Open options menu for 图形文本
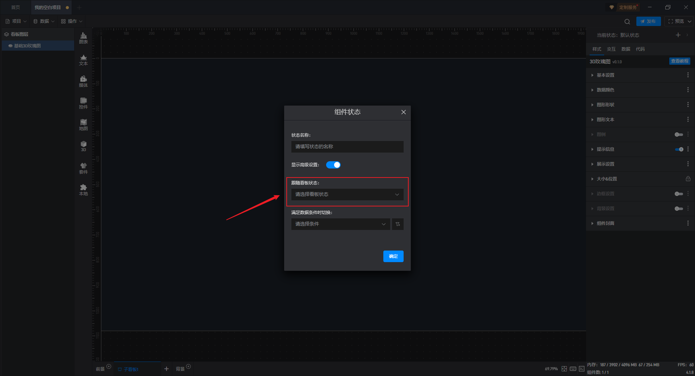The height and width of the screenshot is (376, 695). (x=688, y=119)
